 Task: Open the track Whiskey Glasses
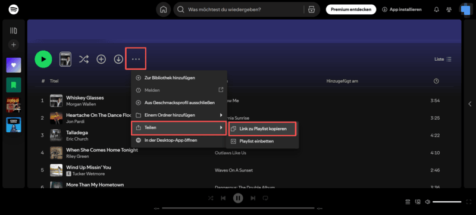click(x=85, y=98)
